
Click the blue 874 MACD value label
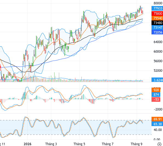coord(156,95)
